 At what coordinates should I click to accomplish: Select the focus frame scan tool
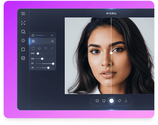(x=23, y=23)
